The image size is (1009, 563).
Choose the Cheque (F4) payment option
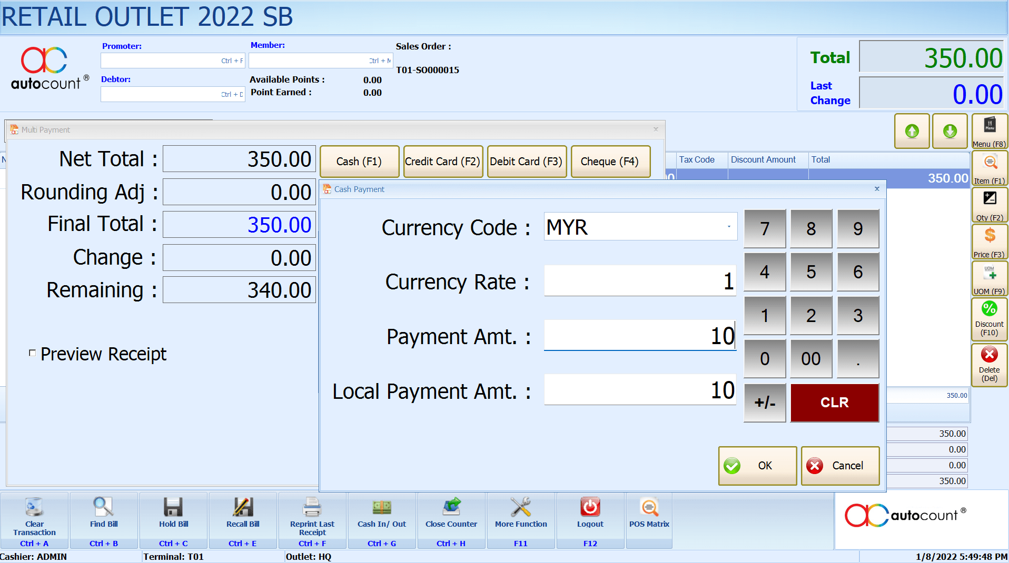coord(610,162)
